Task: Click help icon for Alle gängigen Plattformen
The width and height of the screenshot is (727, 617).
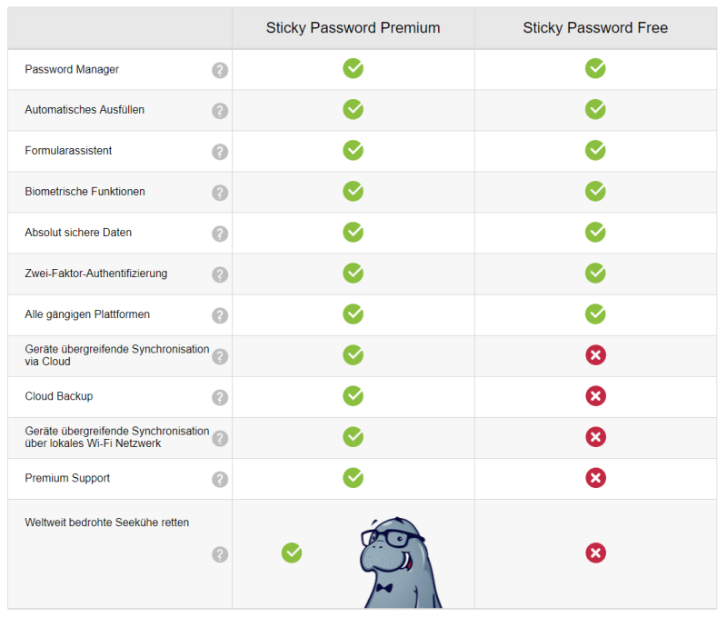Action: point(220,315)
